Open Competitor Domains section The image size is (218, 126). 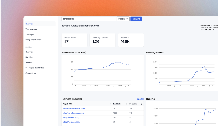[34, 40]
